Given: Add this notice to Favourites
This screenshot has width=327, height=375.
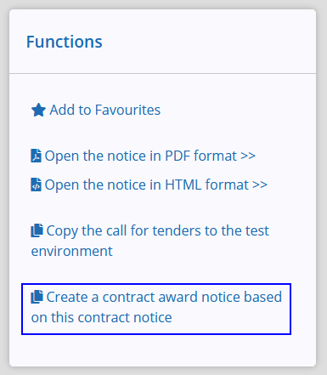Looking at the screenshot, I should coord(96,110).
